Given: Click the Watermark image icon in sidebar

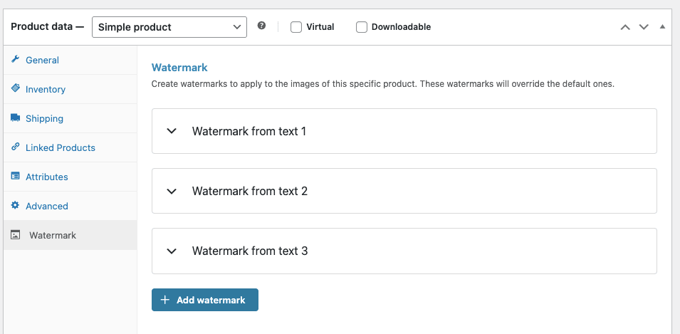Looking at the screenshot, I should point(16,235).
